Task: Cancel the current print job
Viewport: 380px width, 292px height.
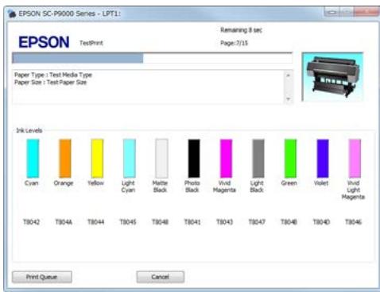Action: (161, 277)
